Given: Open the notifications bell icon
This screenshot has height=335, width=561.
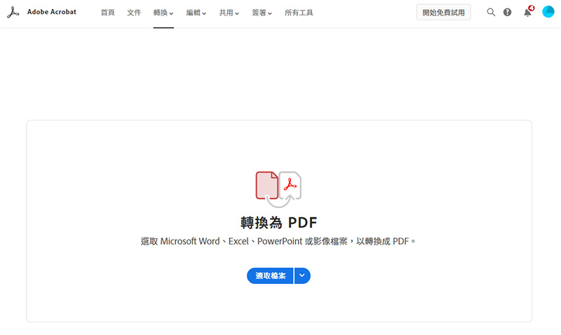Looking at the screenshot, I should click(528, 12).
